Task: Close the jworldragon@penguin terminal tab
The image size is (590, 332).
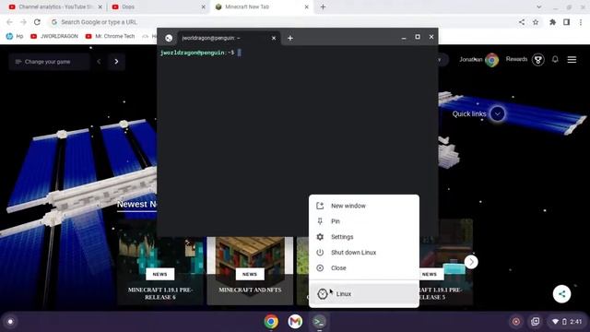Action: click(x=274, y=38)
